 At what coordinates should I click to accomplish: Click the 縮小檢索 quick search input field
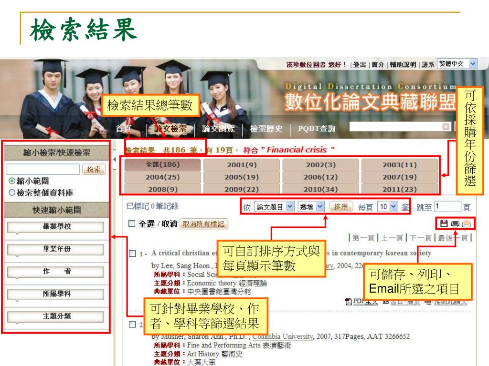coord(43,169)
